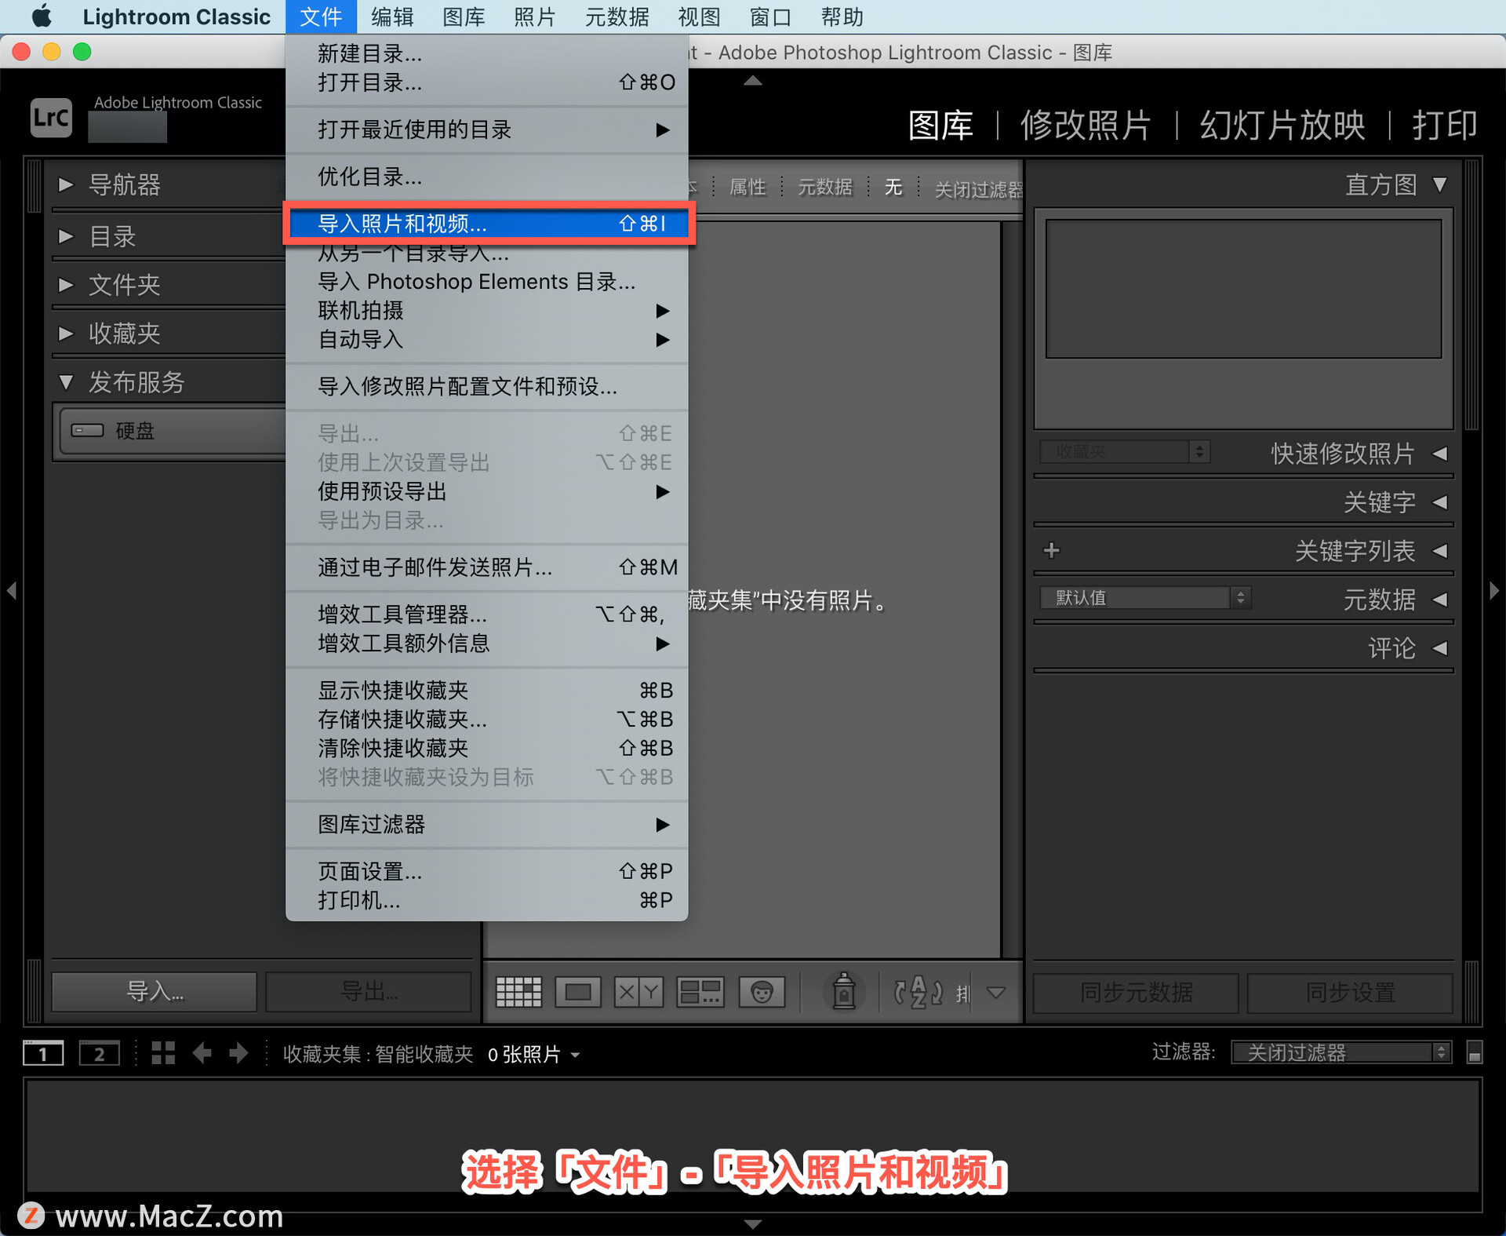Open 关闭过滤器 filter dropdown
The width and height of the screenshot is (1506, 1236).
click(x=1340, y=1052)
